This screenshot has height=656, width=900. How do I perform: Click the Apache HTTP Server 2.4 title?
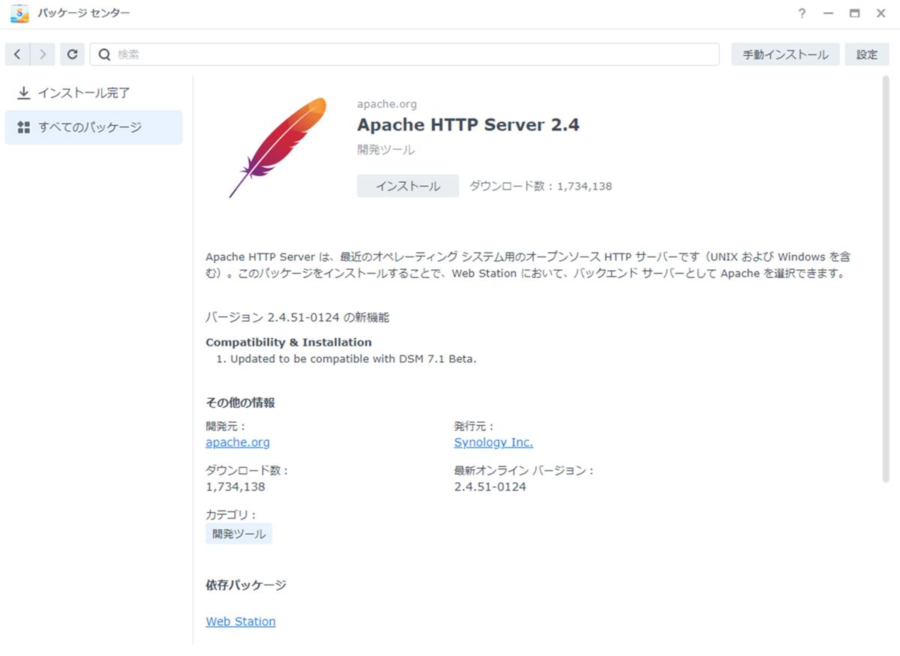[x=468, y=125]
